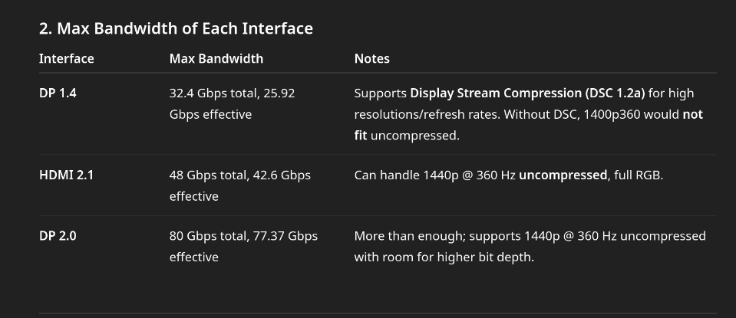Click the bold 'not' in DP 1.4 notes

click(x=693, y=114)
